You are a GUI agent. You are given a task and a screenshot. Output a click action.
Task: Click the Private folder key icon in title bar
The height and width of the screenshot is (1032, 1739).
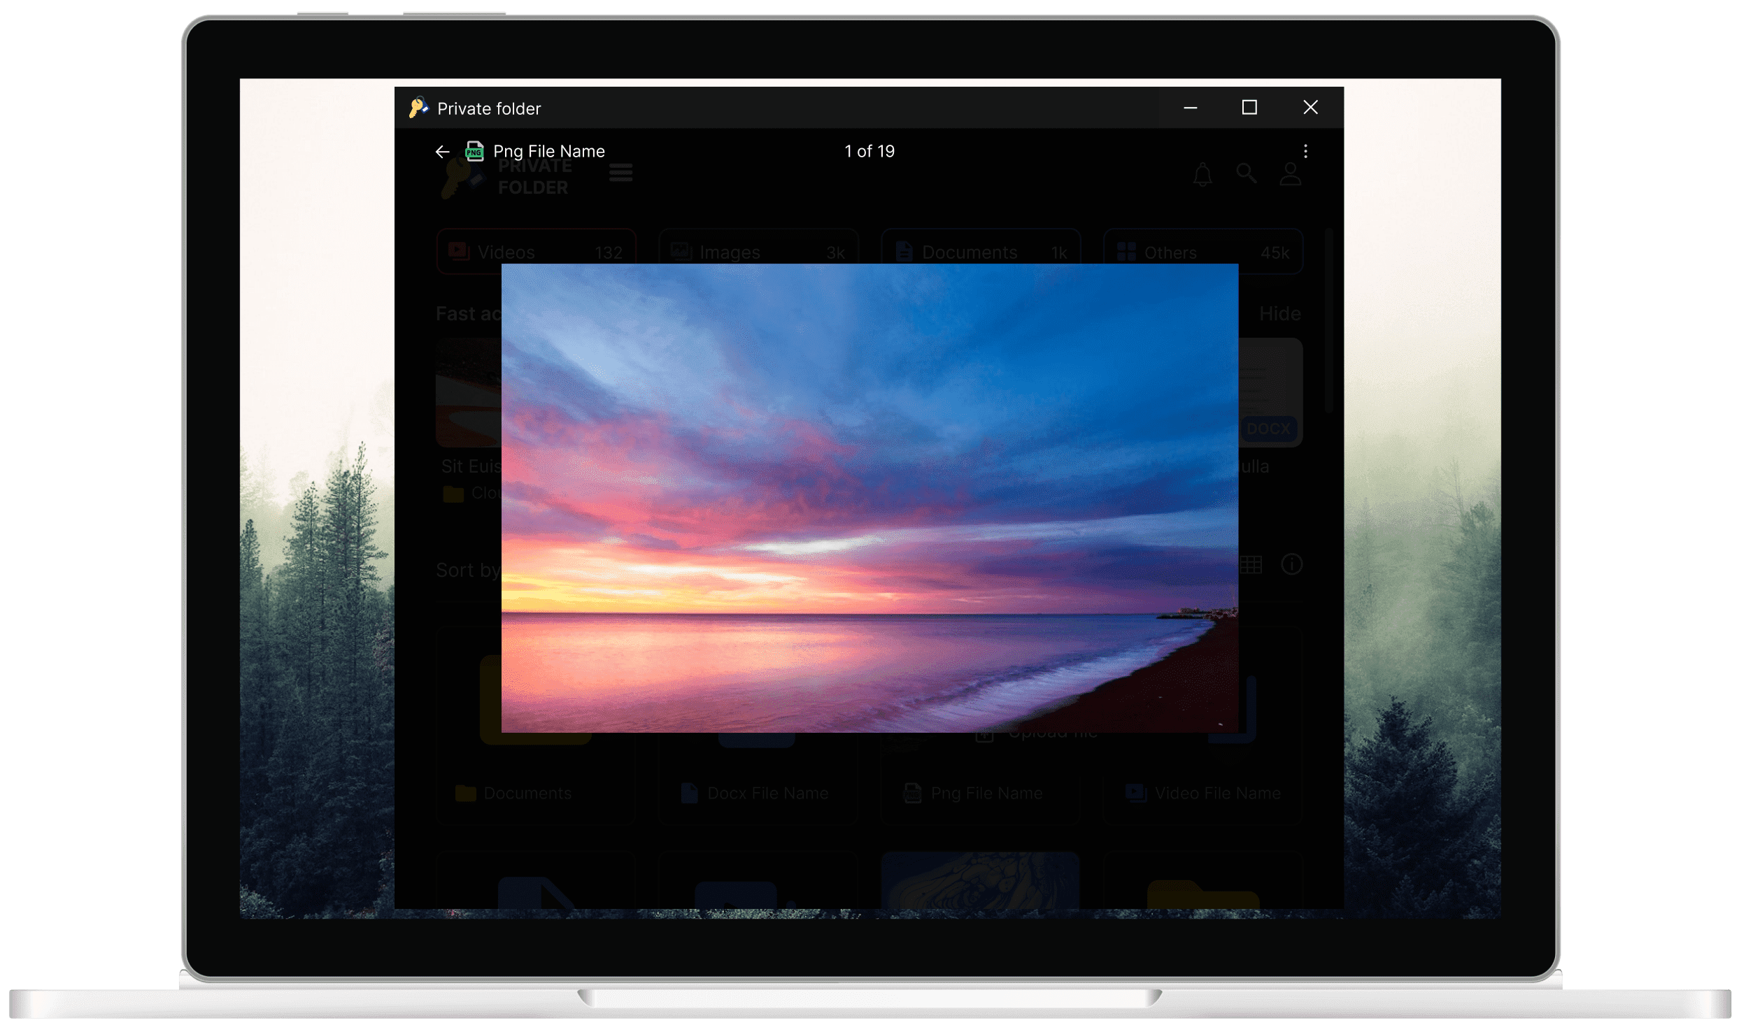418,108
